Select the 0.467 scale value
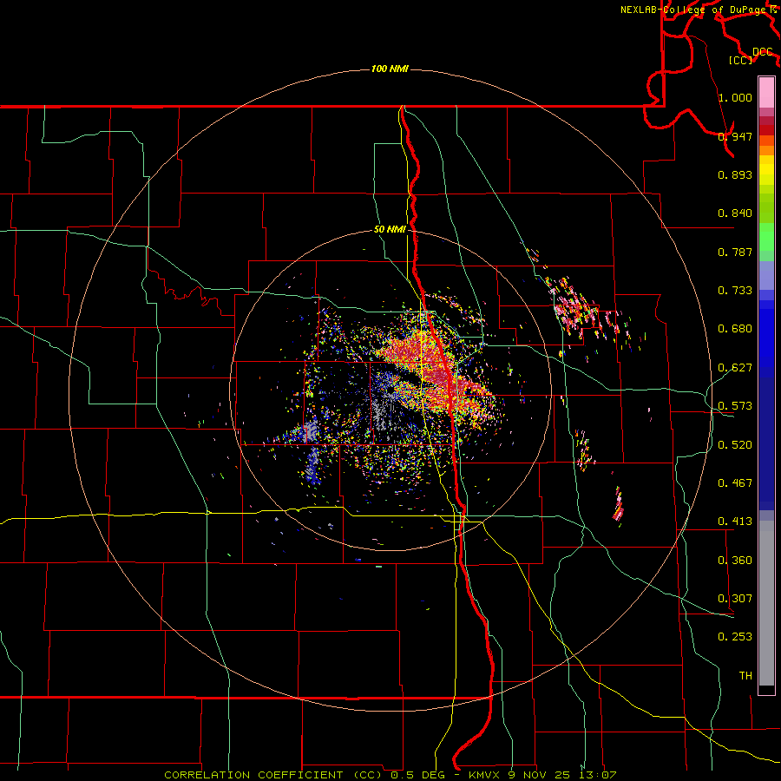This screenshot has height=781, width=781. point(735,483)
